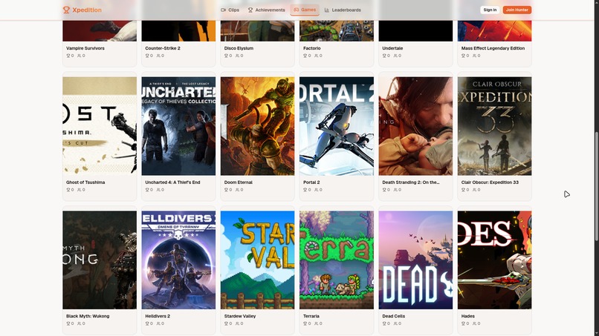
Task: Open the Stardew Valley cover art
Action: coord(257,260)
